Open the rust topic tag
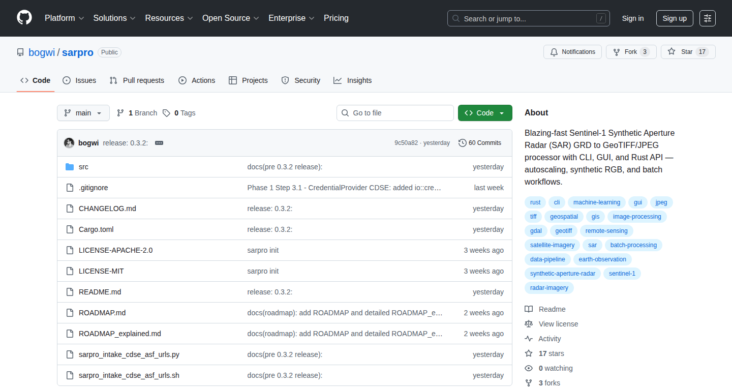732x387 pixels. pyautogui.click(x=535, y=202)
